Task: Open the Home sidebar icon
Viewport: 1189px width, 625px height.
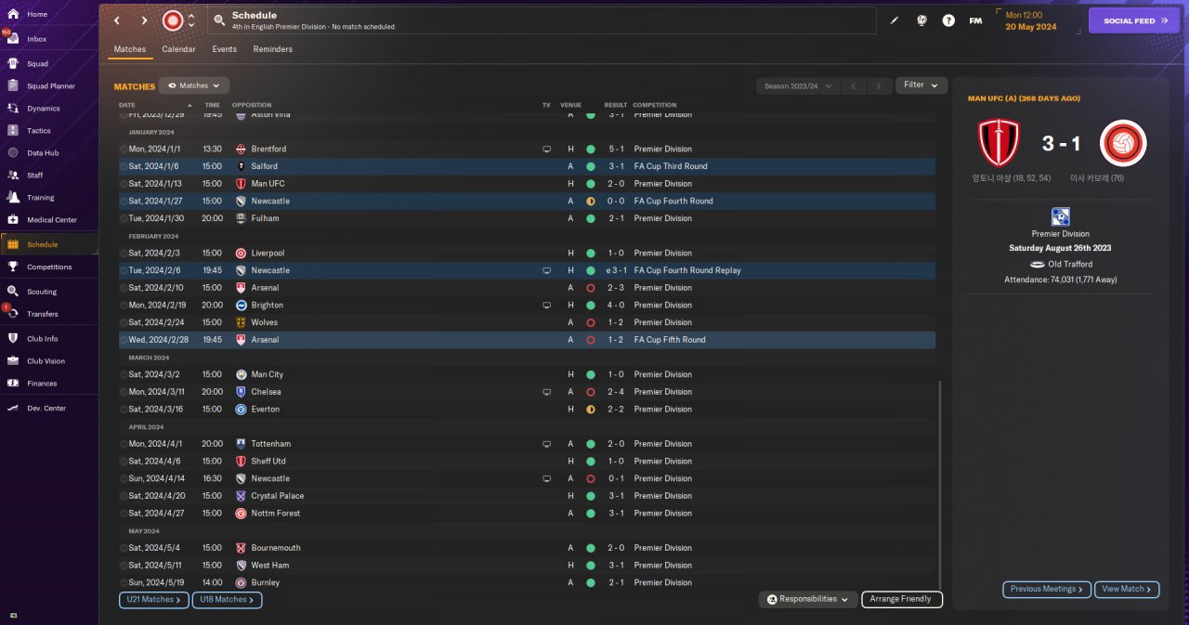Action: point(13,14)
